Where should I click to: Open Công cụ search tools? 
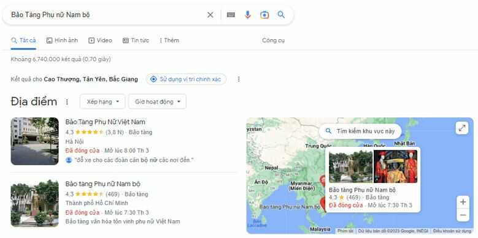[273, 40]
